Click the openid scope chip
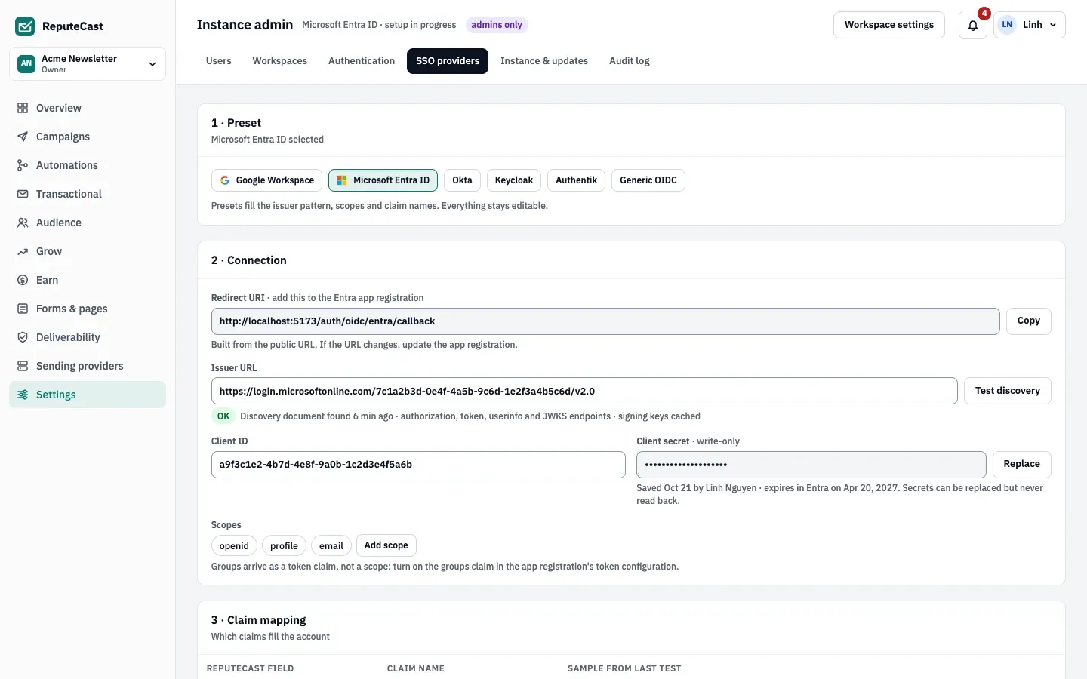Viewport: 1087px width, 679px height. 234,546
